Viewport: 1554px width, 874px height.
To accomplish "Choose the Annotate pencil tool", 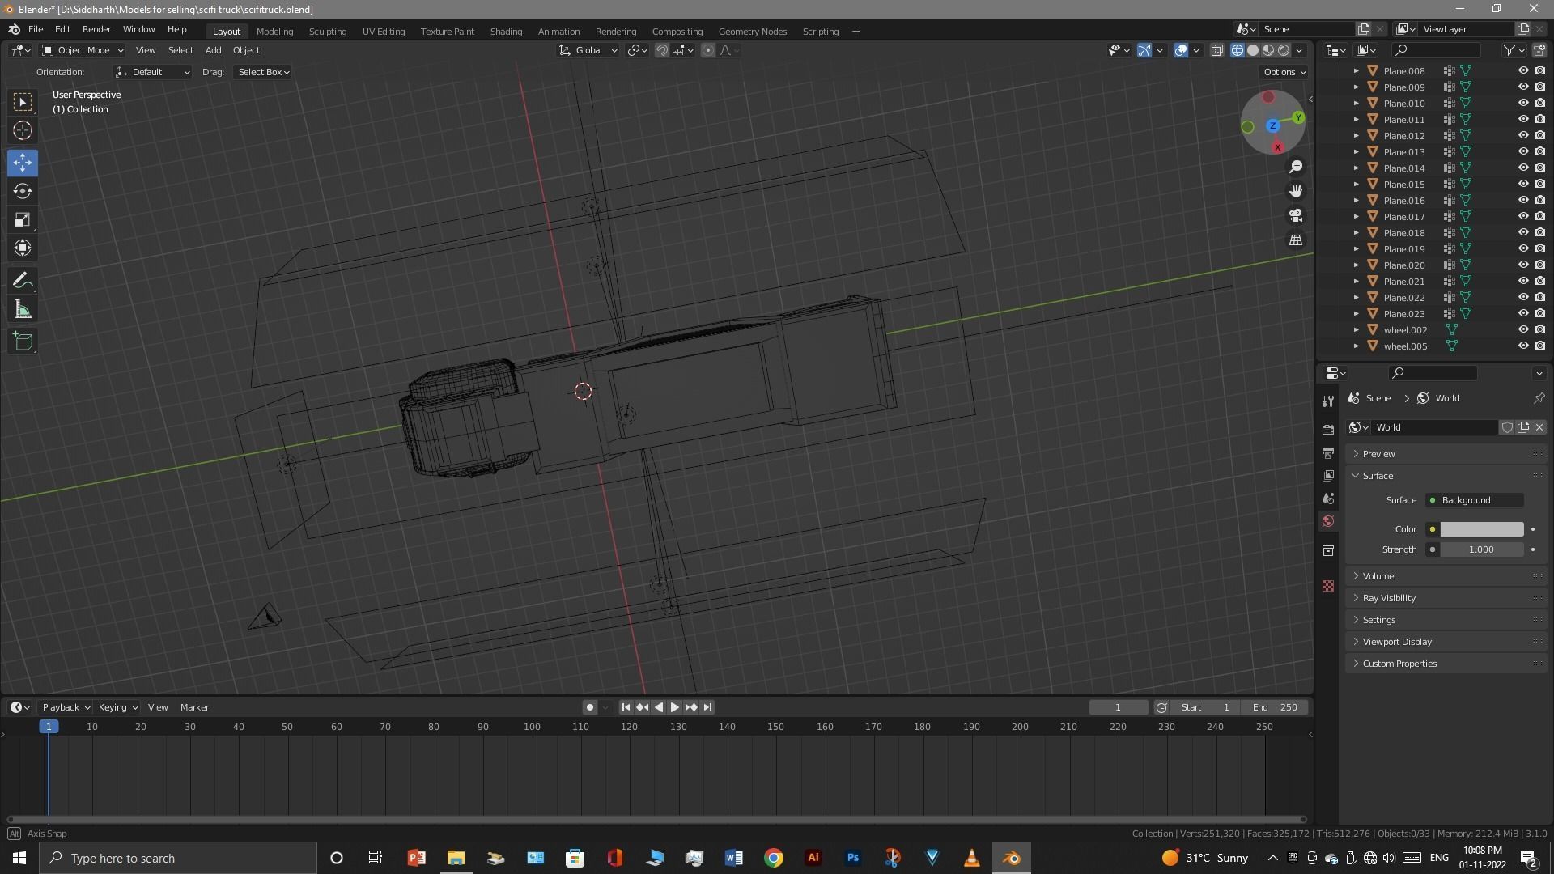I will [x=23, y=281].
